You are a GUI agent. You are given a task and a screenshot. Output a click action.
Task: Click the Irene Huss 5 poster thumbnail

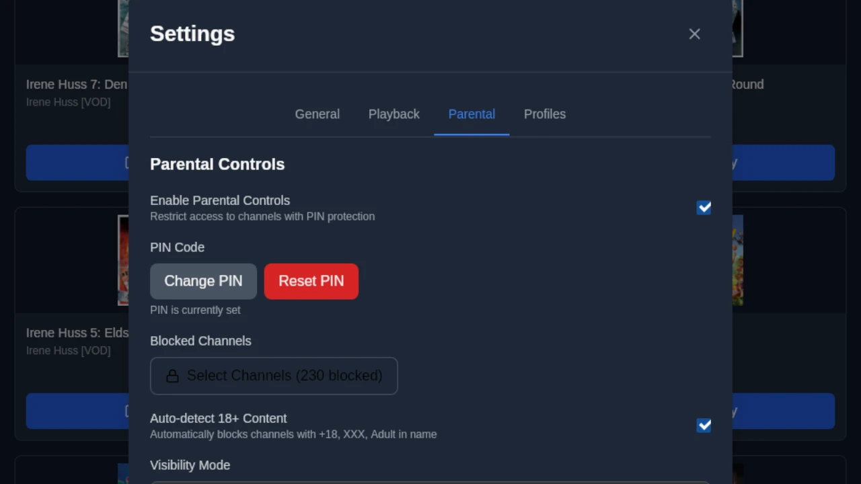click(124, 261)
